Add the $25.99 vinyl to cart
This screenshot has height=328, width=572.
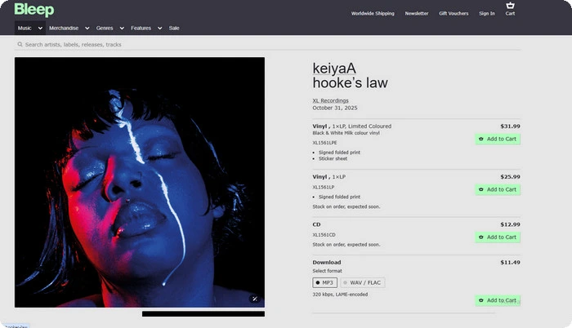click(x=497, y=189)
